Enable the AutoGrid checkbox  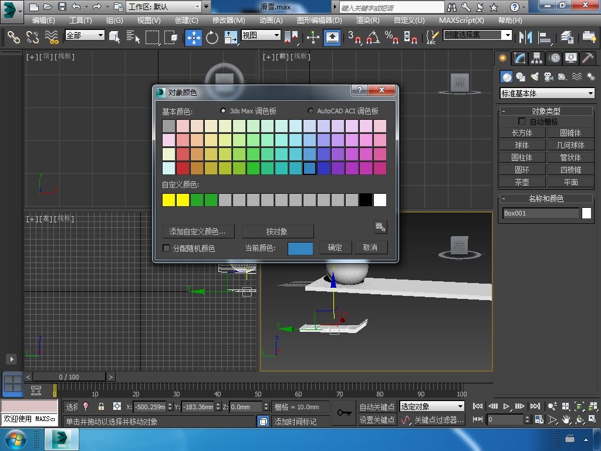[522, 121]
